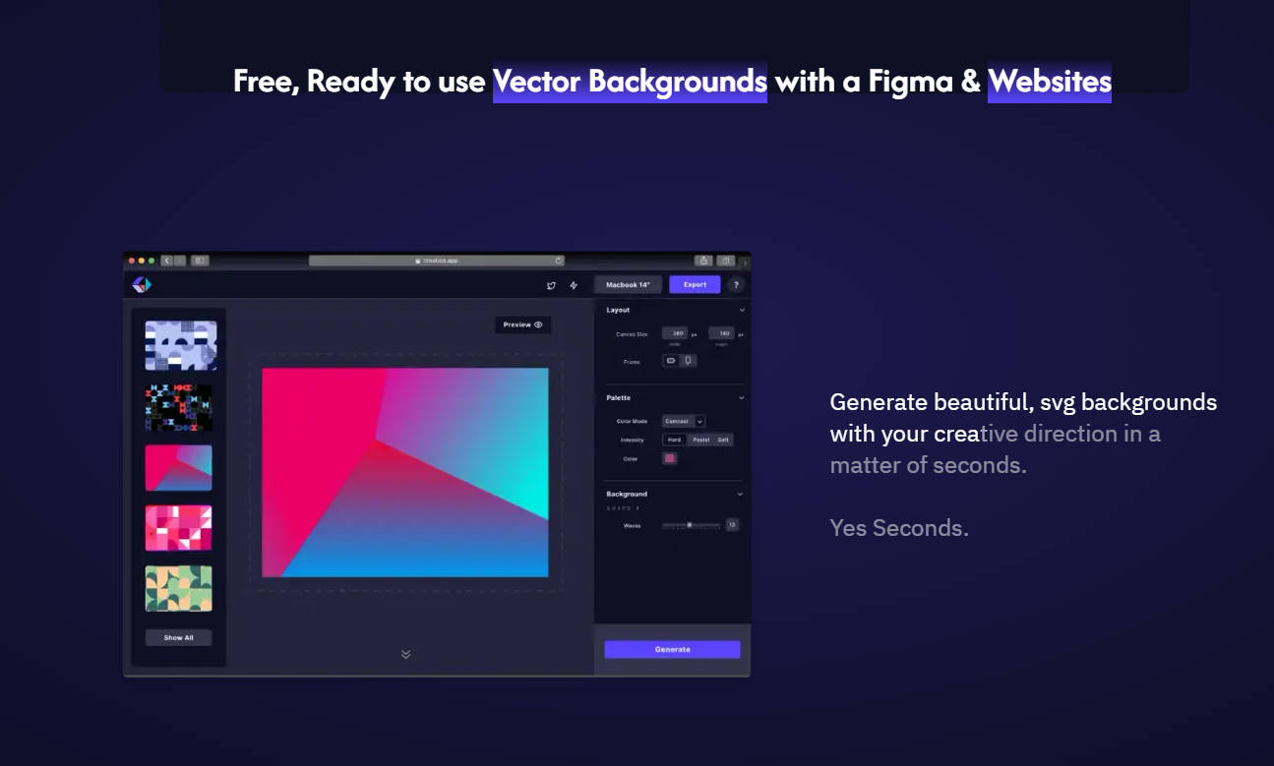Click the double chevron down icon below canvas
This screenshot has width=1274, height=766.
click(405, 654)
